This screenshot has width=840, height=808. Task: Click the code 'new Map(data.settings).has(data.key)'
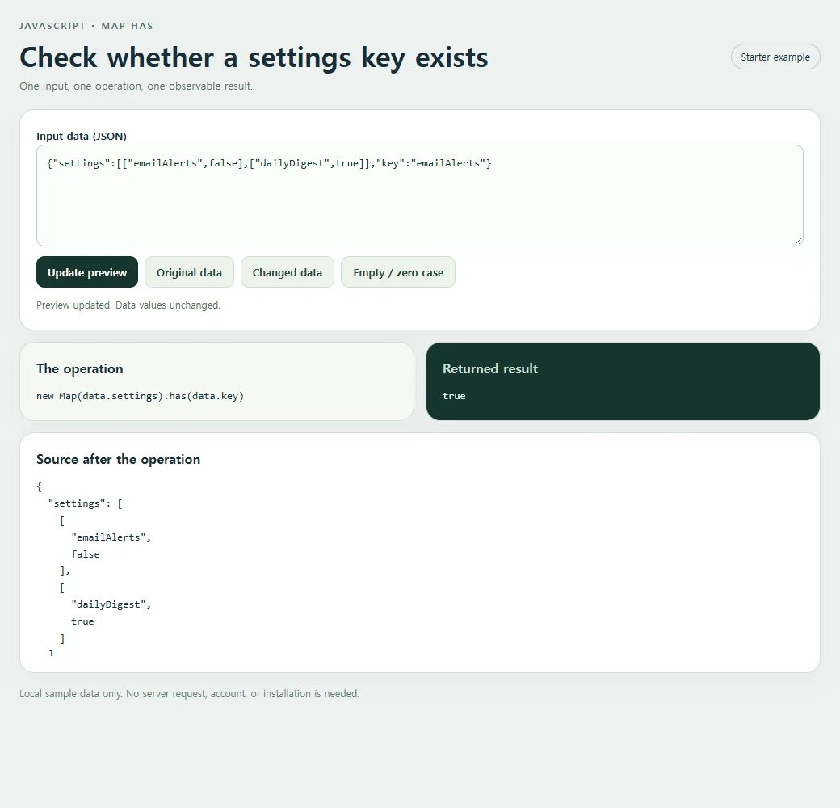click(140, 396)
